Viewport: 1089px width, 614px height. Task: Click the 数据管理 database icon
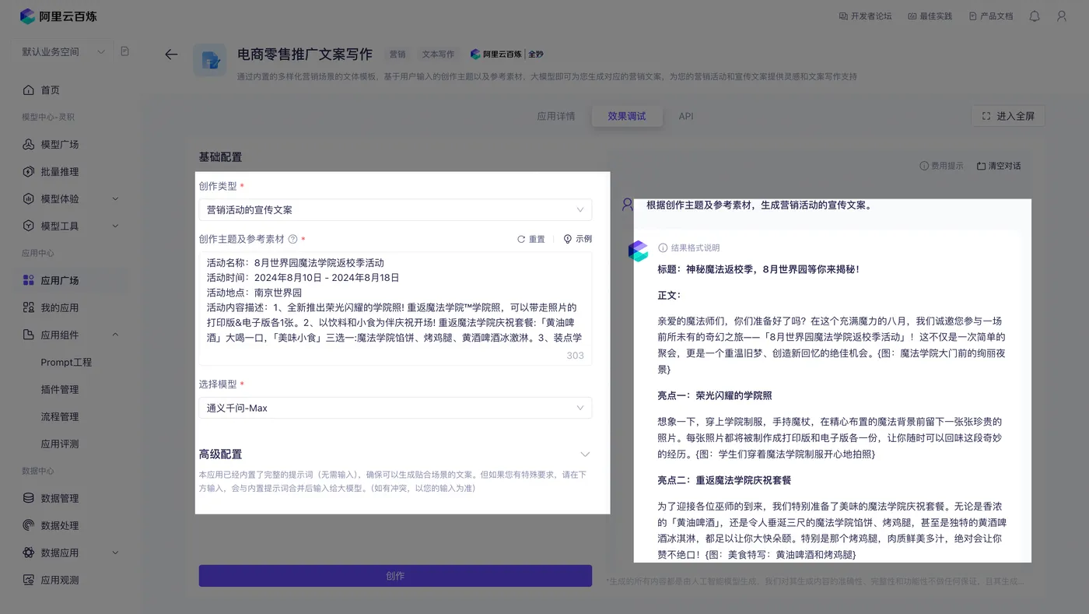(x=29, y=499)
